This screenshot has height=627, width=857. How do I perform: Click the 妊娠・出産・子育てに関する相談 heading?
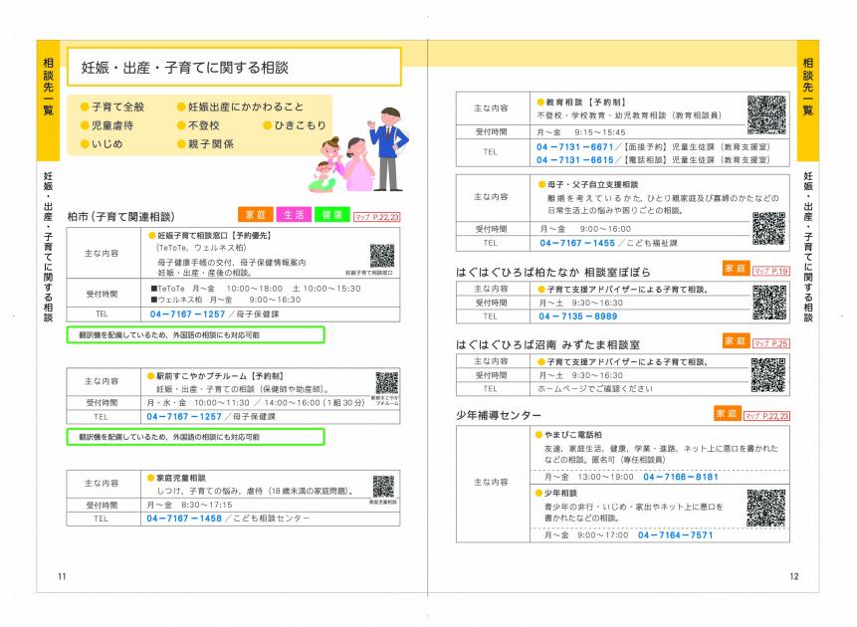point(186,68)
